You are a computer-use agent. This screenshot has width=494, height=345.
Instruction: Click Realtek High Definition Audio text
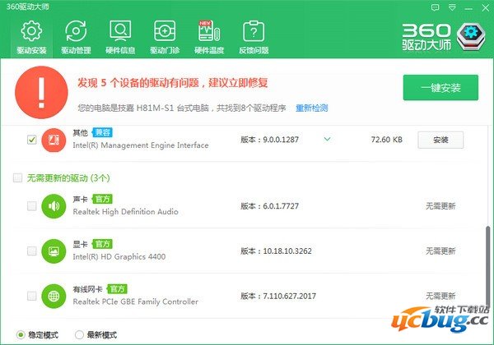125,212
